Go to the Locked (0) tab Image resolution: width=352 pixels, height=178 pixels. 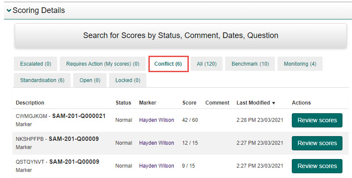point(127,80)
